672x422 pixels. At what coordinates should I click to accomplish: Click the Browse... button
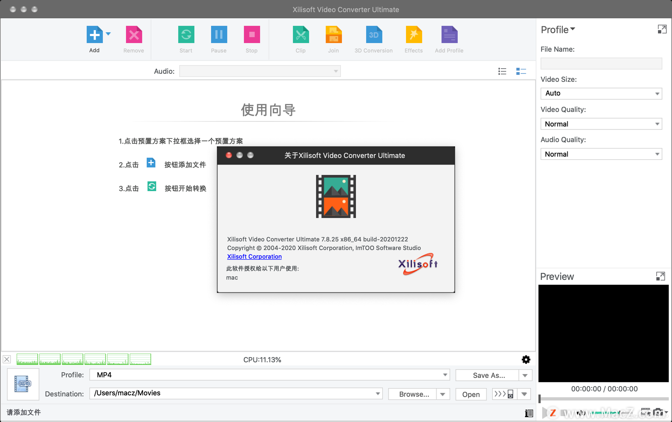[413, 394]
